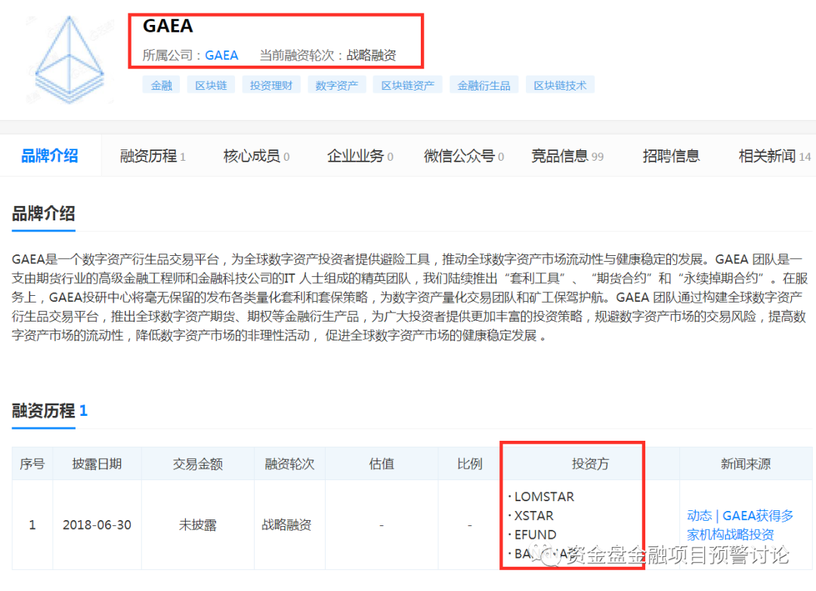This screenshot has height=591, width=816.
Task: Select the 区块链资产 tag
Action: click(x=407, y=85)
